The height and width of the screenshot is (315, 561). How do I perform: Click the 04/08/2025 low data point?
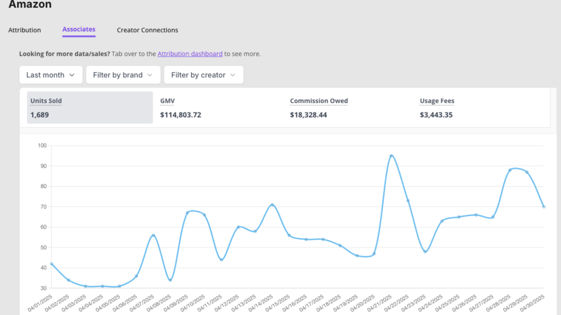coord(170,280)
